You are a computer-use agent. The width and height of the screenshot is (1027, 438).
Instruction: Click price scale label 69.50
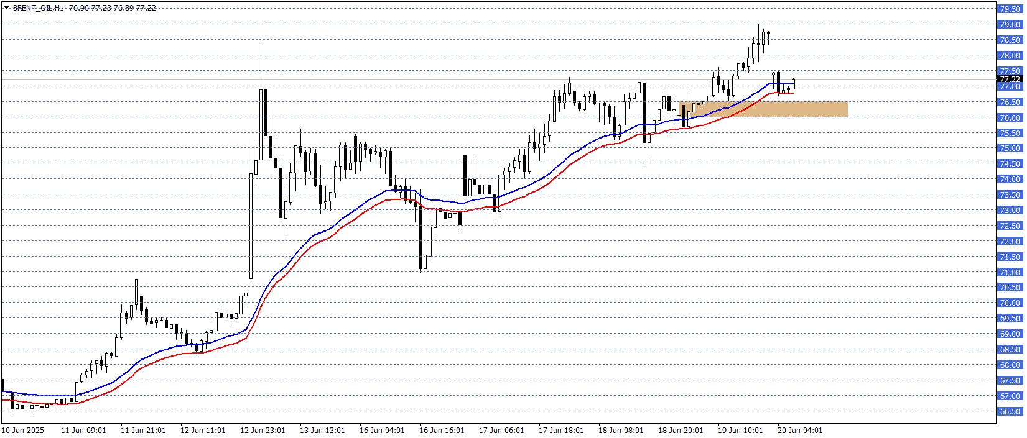click(1010, 319)
